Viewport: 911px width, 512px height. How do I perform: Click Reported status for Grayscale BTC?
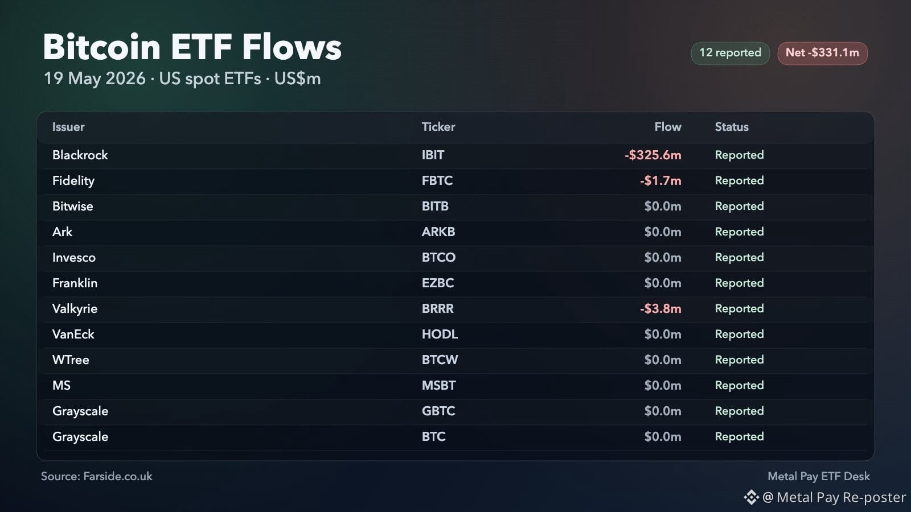[739, 437]
